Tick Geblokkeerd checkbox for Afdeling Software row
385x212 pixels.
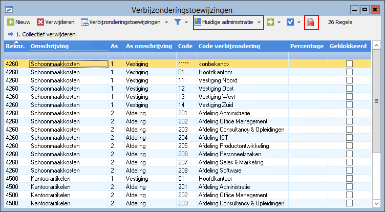point(349,171)
